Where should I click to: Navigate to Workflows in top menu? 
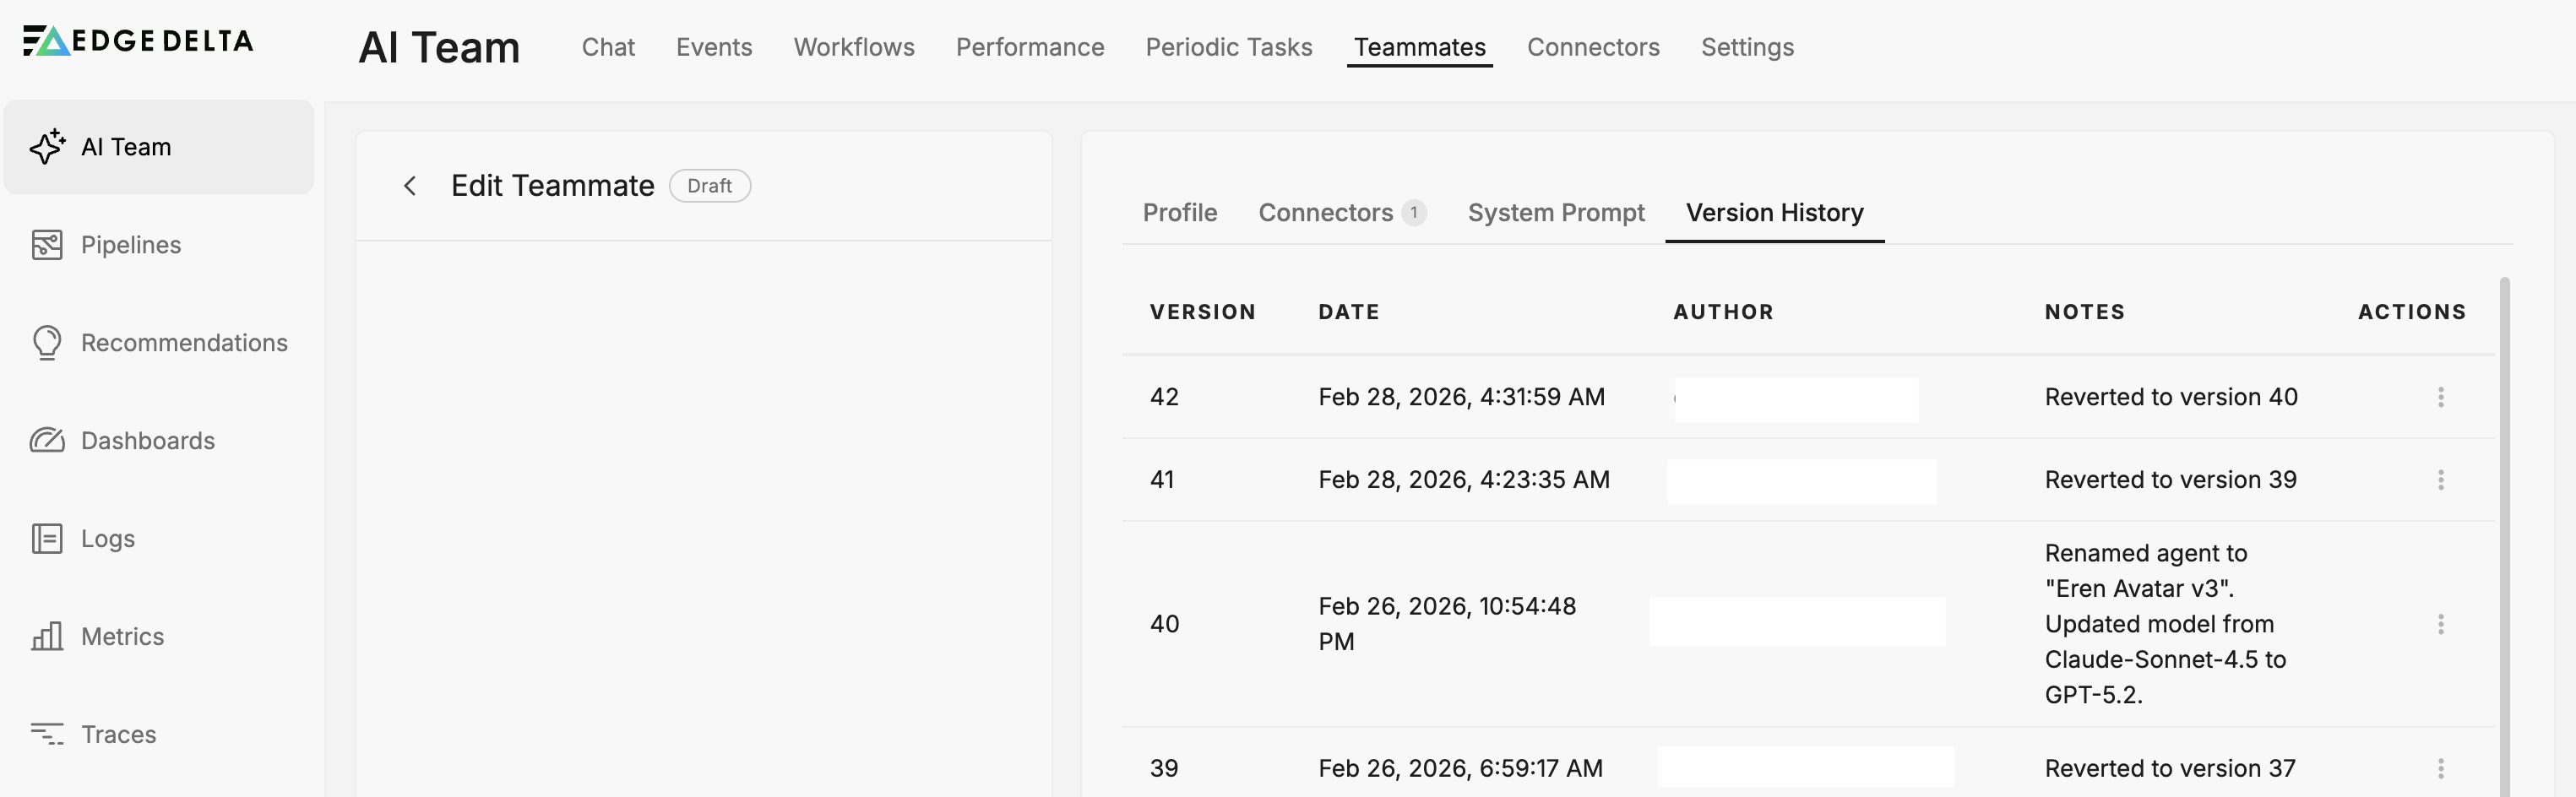[853, 47]
